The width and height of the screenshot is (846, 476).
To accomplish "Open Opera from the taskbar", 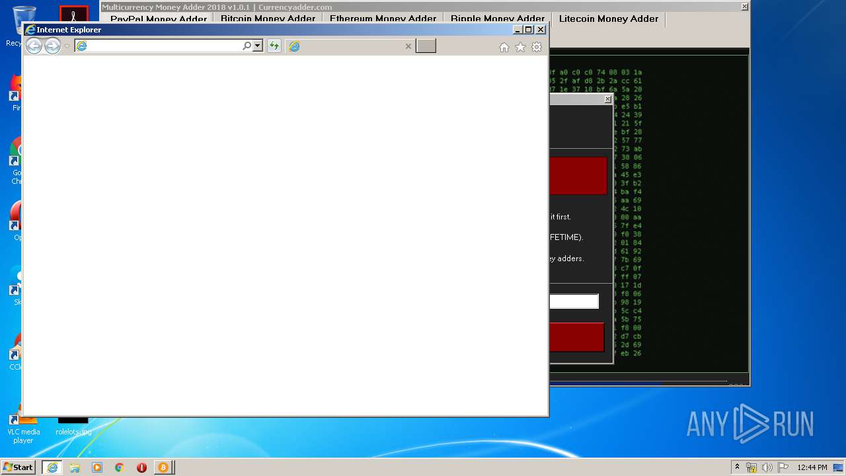I will click(x=141, y=467).
